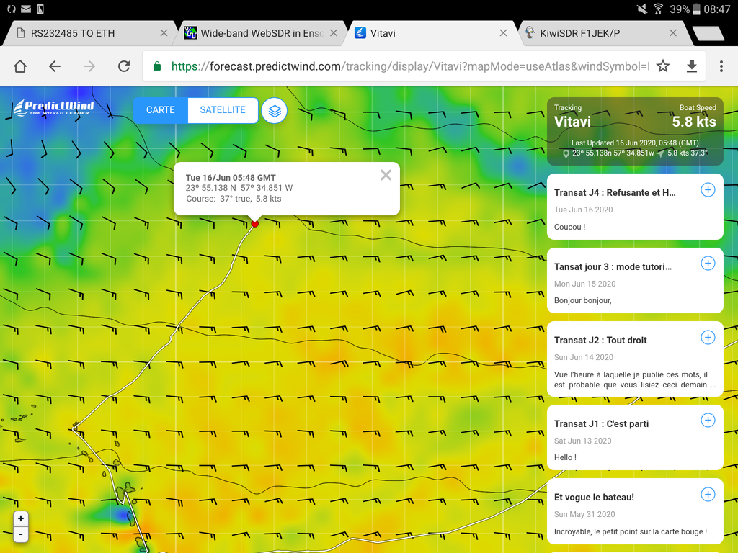The image size is (738, 553).
Task: Open Et vogue le bateau! title
Action: [x=594, y=498]
